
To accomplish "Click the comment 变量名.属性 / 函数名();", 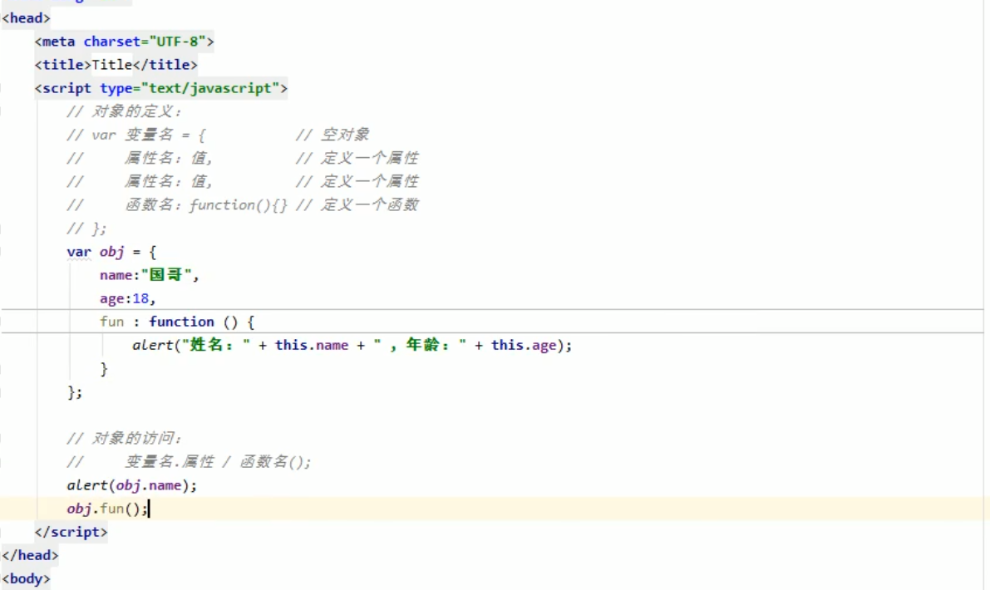I will pos(218,462).
